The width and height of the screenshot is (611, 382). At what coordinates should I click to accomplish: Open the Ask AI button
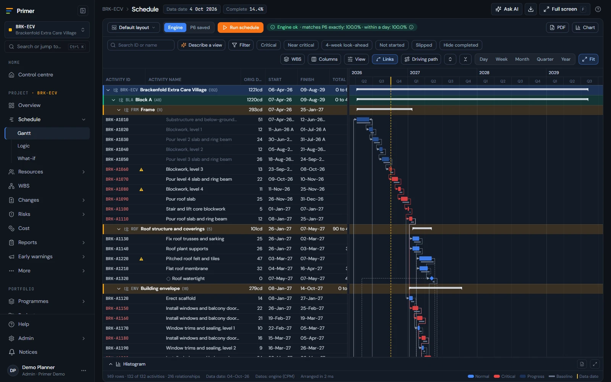click(507, 9)
